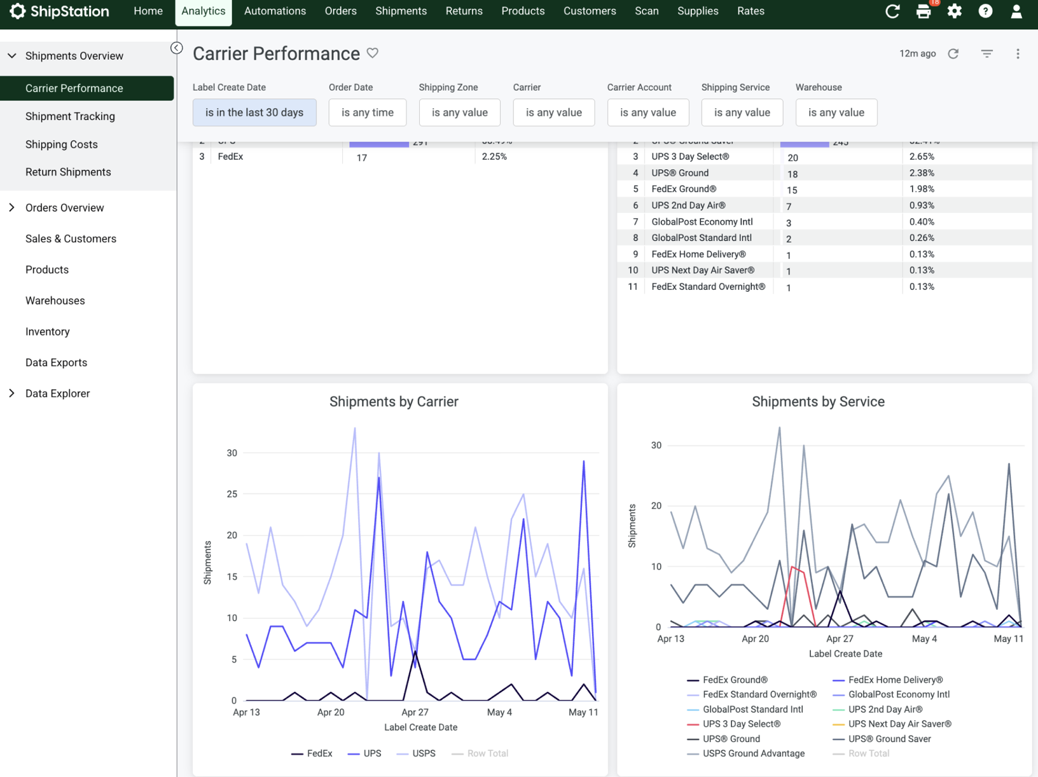Toggle UPS 2nd Day Air® legend entry
The image size is (1038, 777).
point(878,709)
